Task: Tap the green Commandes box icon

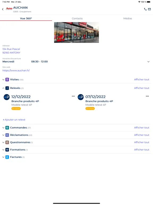Action: click(x=7, y=128)
